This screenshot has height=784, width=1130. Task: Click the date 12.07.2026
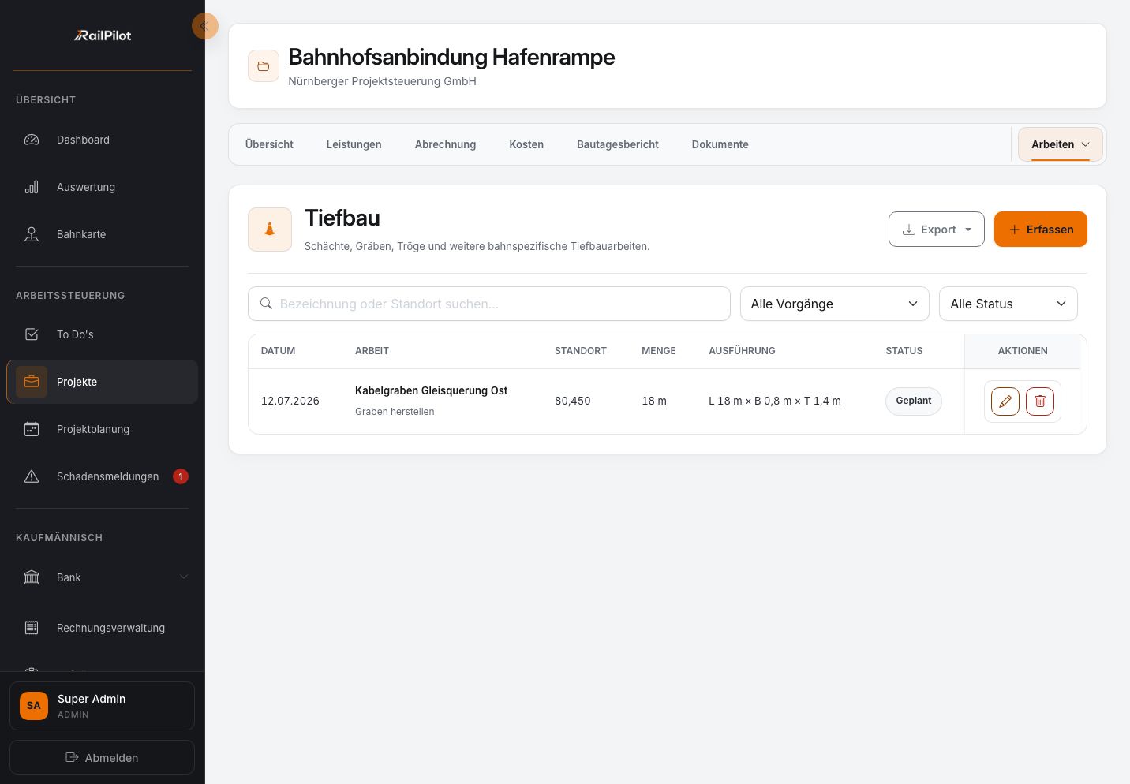(x=290, y=401)
